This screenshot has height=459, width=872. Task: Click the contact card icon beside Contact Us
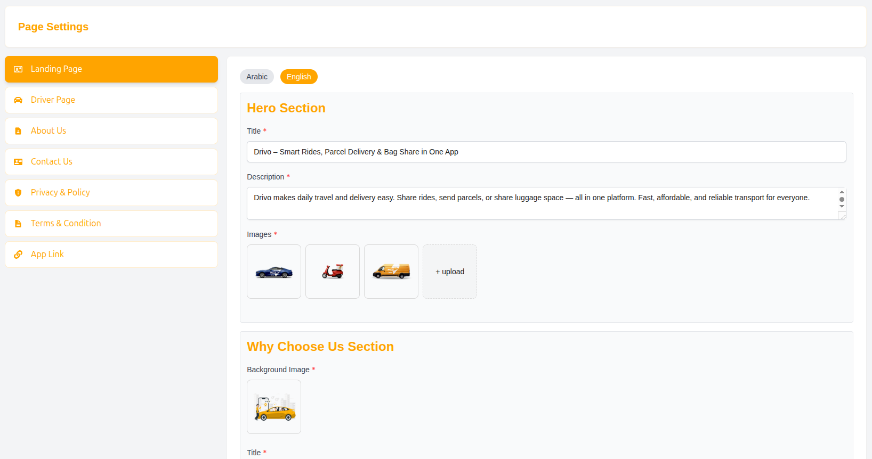coord(18,162)
